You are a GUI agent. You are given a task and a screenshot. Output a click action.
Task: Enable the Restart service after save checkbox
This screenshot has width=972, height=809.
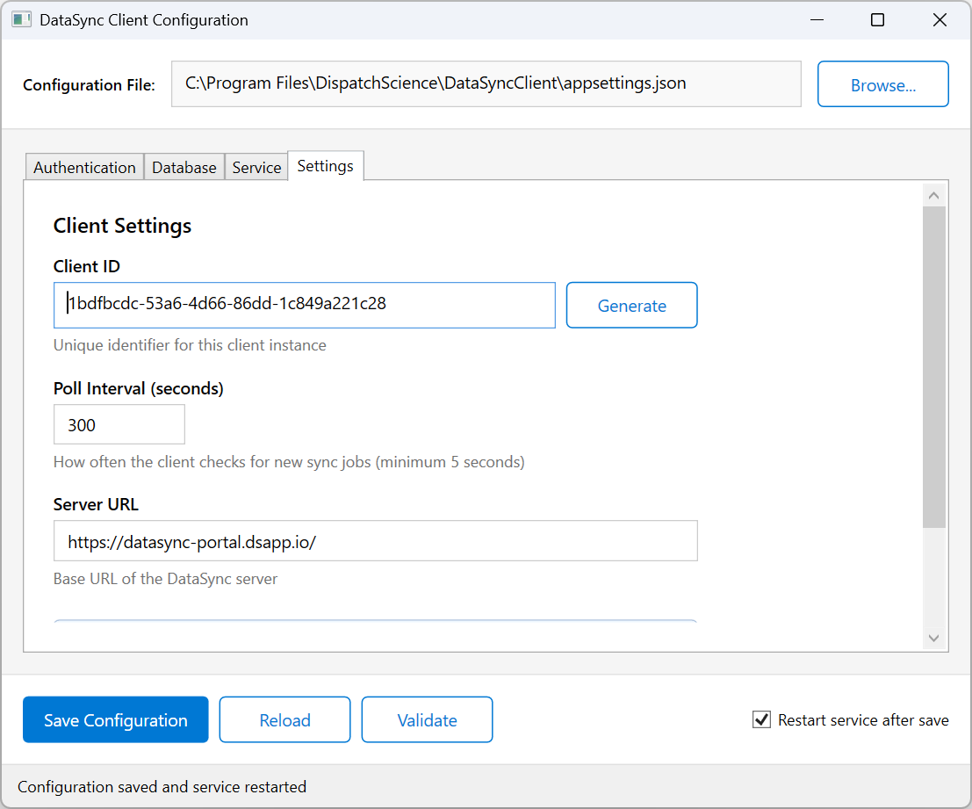coord(760,719)
